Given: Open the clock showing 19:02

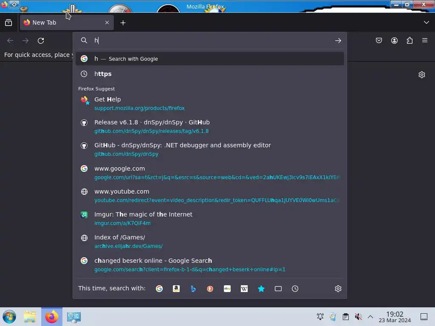Looking at the screenshot, I should click(395, 317).
